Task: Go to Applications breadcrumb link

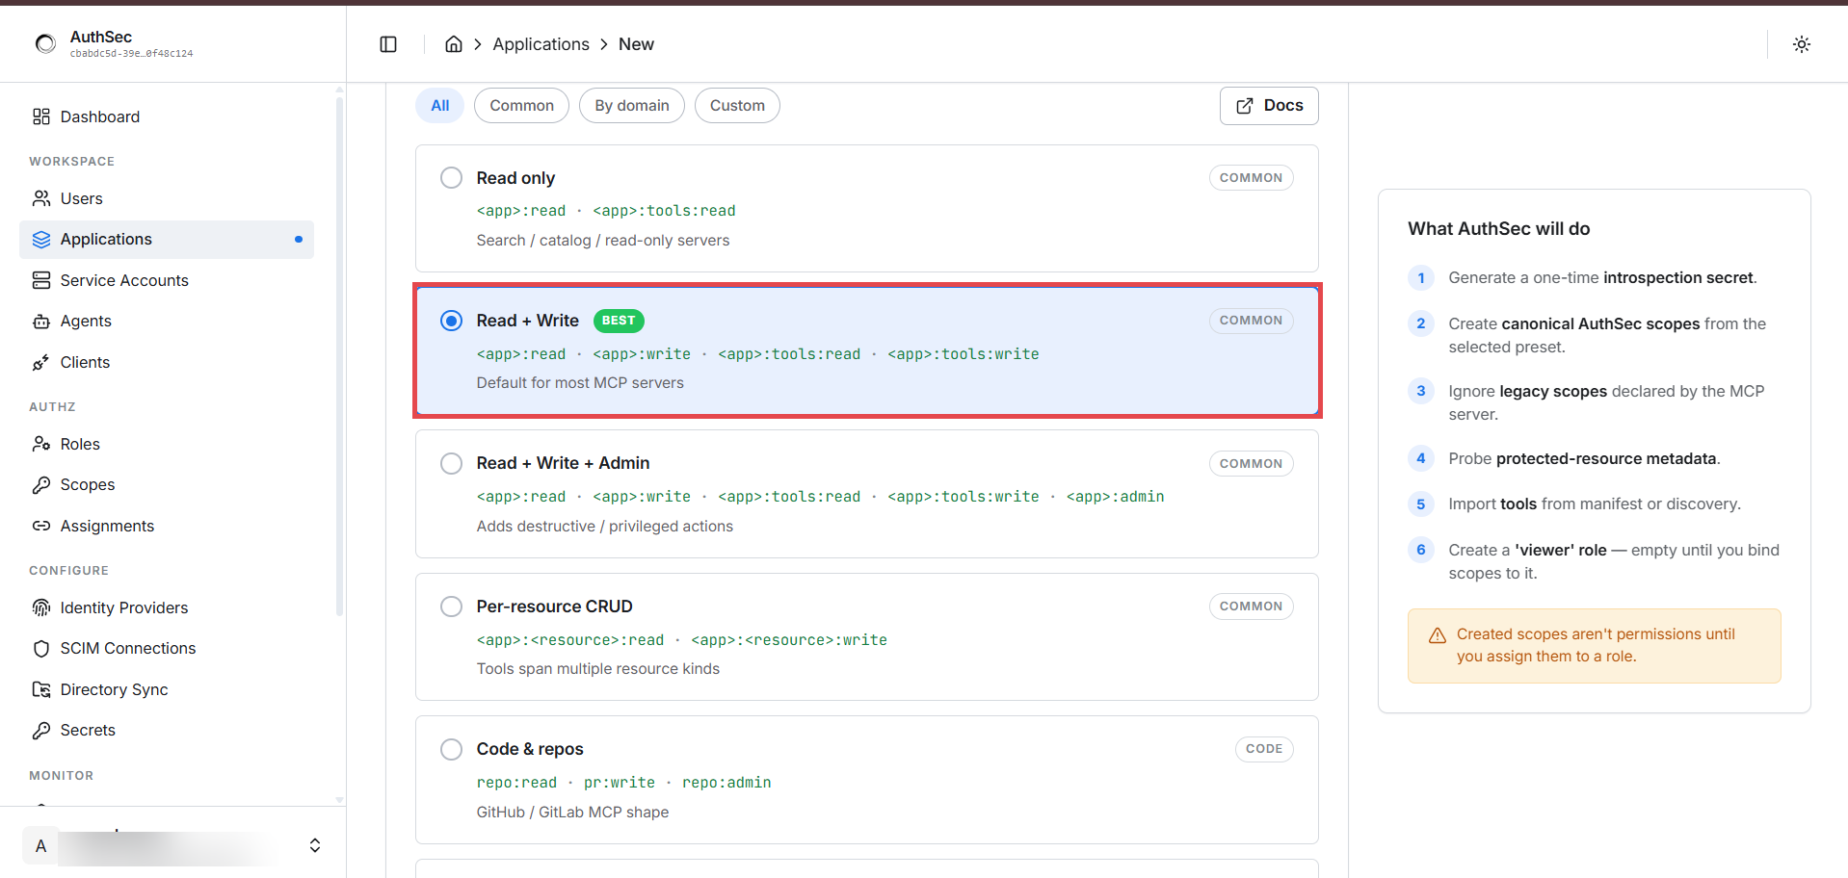Action: tap(541, 44)
